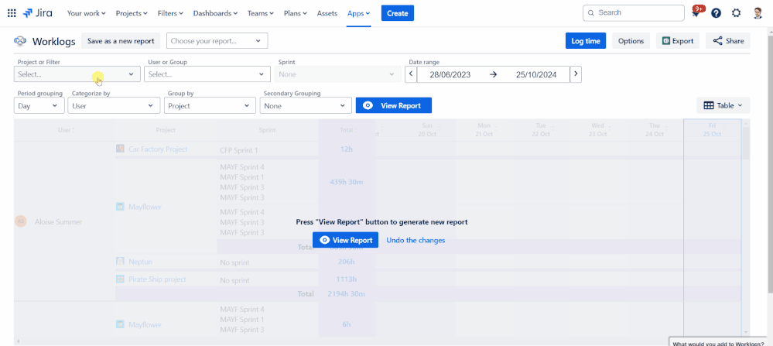Click the 12h total cell
The height and width of the screenshot is (346, 773).
[347, 149]
